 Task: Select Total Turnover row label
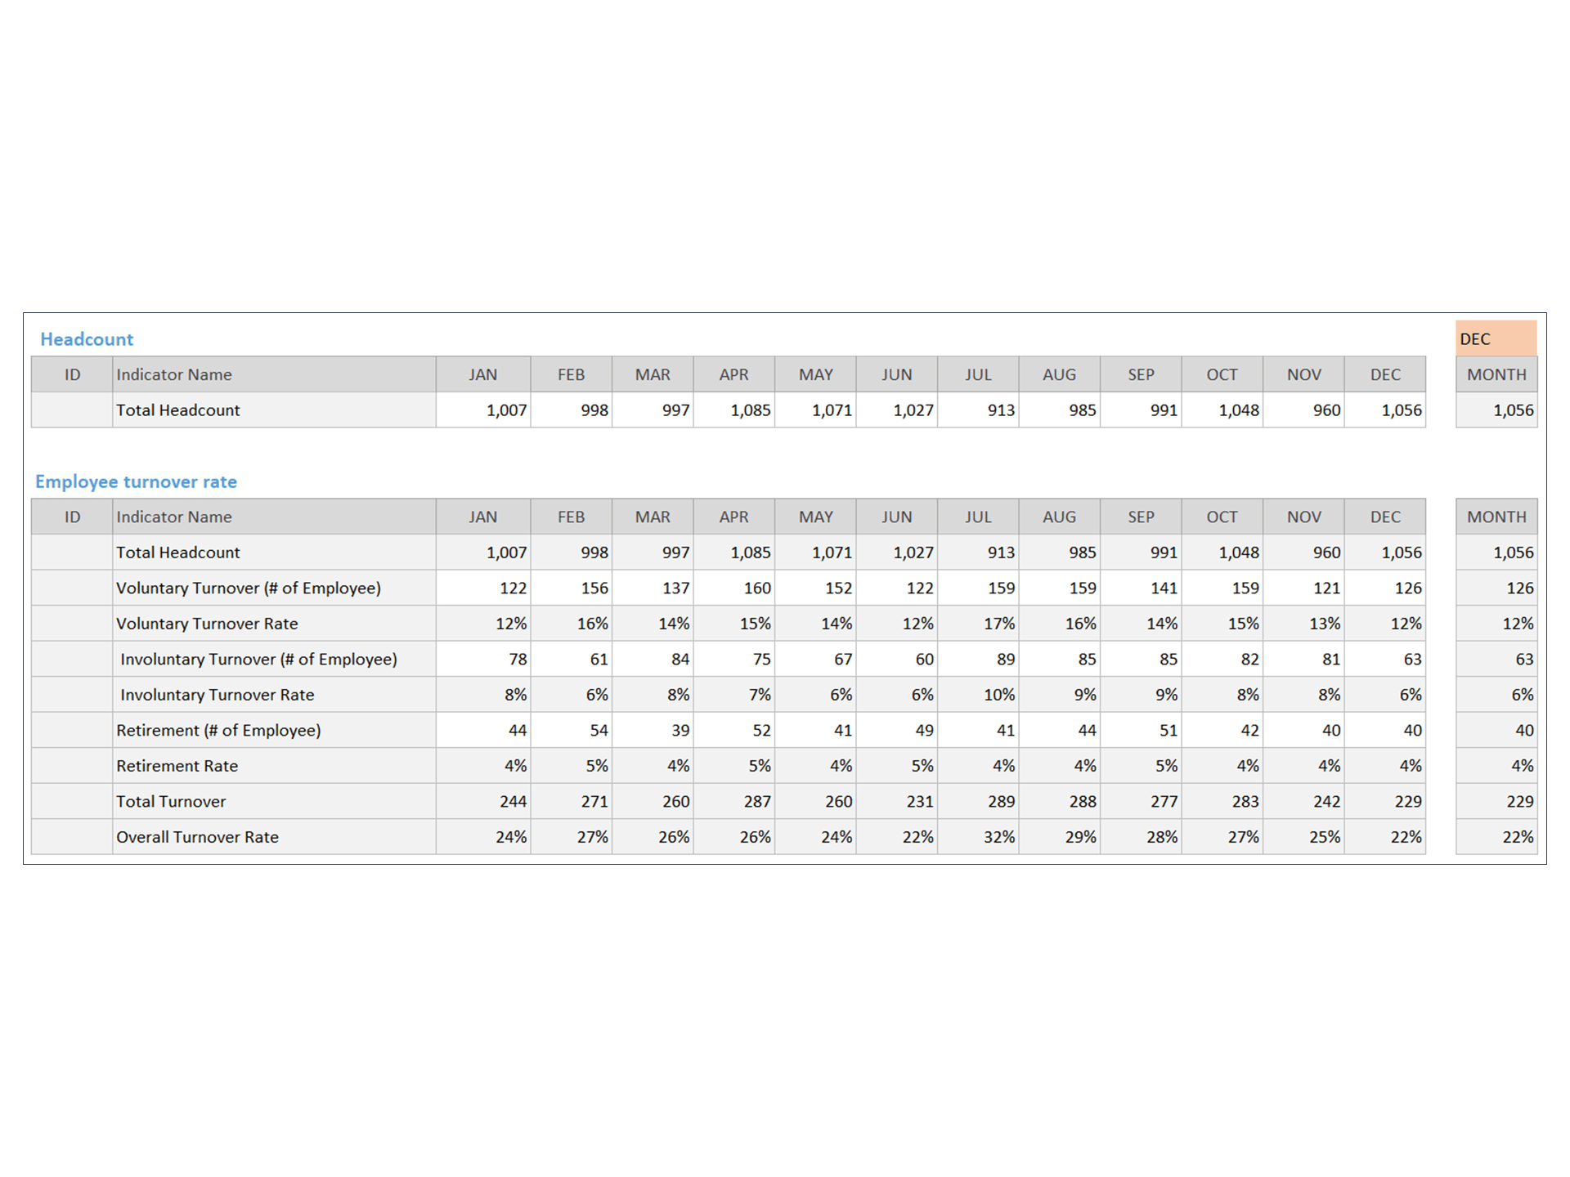[274, 801]
